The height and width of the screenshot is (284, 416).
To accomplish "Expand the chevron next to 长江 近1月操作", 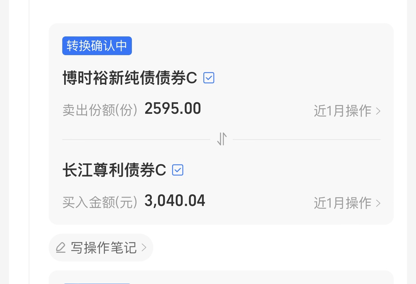I will click(x=378, y=203).
